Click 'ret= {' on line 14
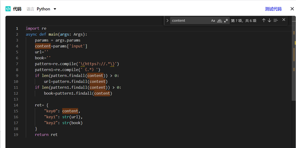 coord(42,105)
